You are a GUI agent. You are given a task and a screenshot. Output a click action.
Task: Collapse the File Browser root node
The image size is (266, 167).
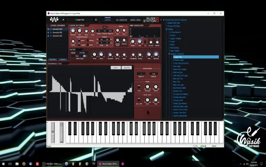pyautogui.click(x=164, y=20)
